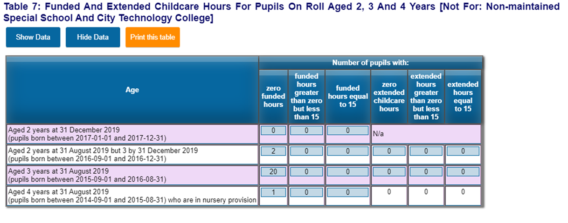The width and height of the screenshot is (568, 223).
Task: Click zero funded hours field showing 20
Action: click(273, 172)
